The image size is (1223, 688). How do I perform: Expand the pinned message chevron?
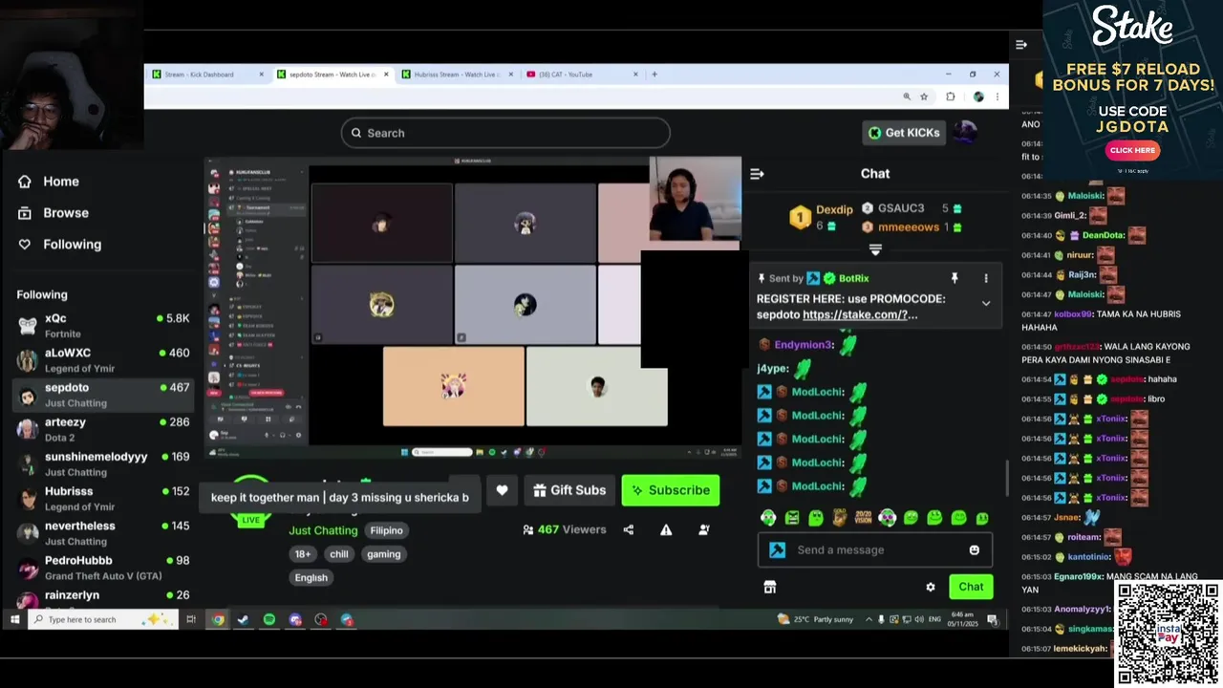pyautogui.click(x=986, y=303)
